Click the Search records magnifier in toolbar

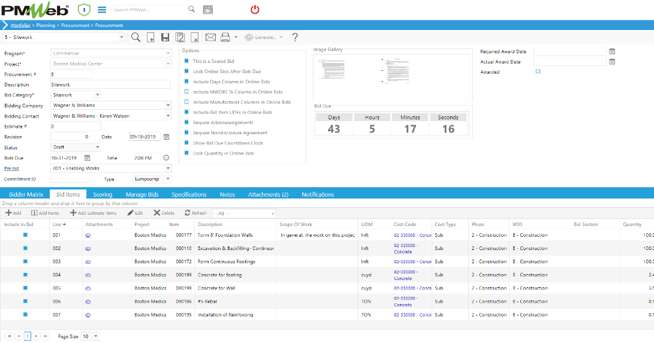click(136, 38)
